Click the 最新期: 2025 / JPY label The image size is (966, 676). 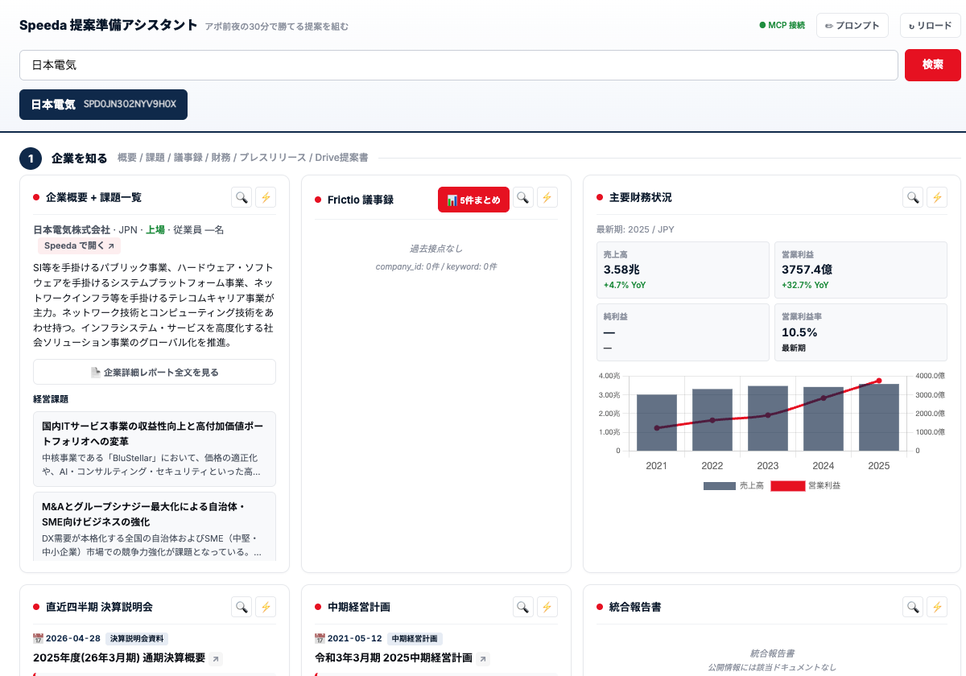coord(635,229)
